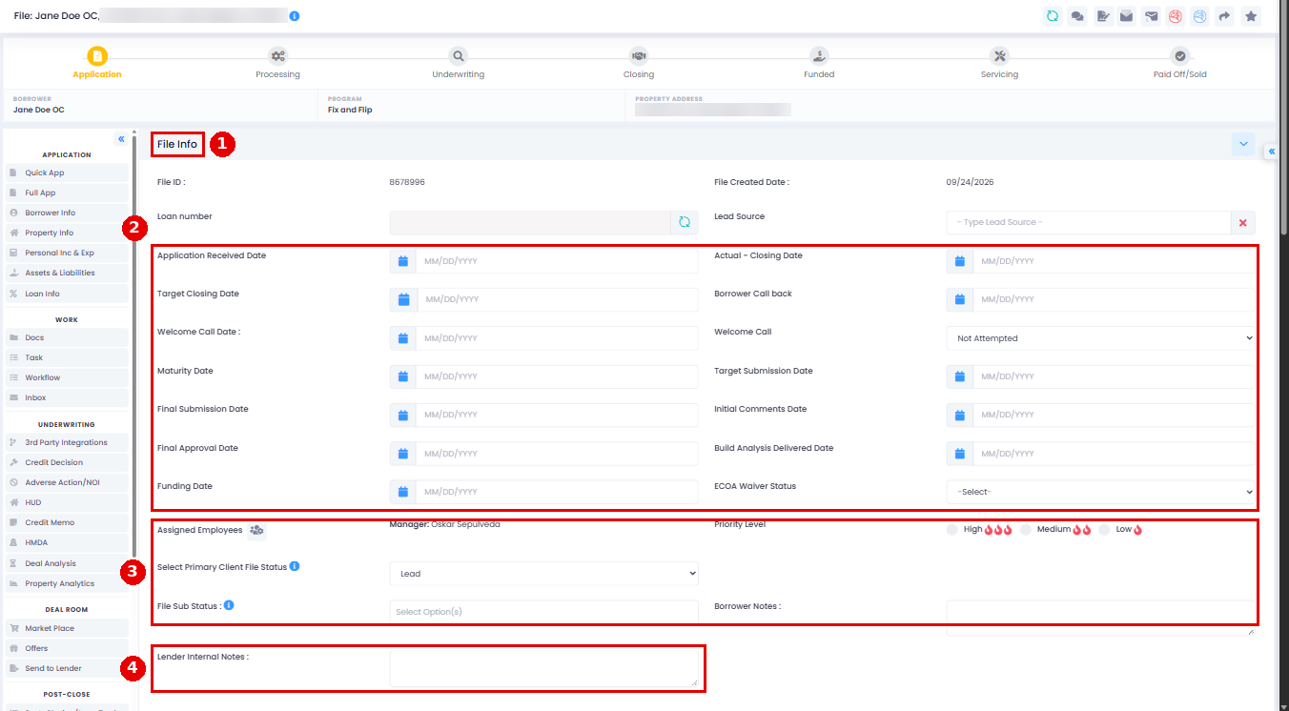1289x711 pixels.
Task: Open Credit Decision in the sidebar
Action: [x=67, y=462]
